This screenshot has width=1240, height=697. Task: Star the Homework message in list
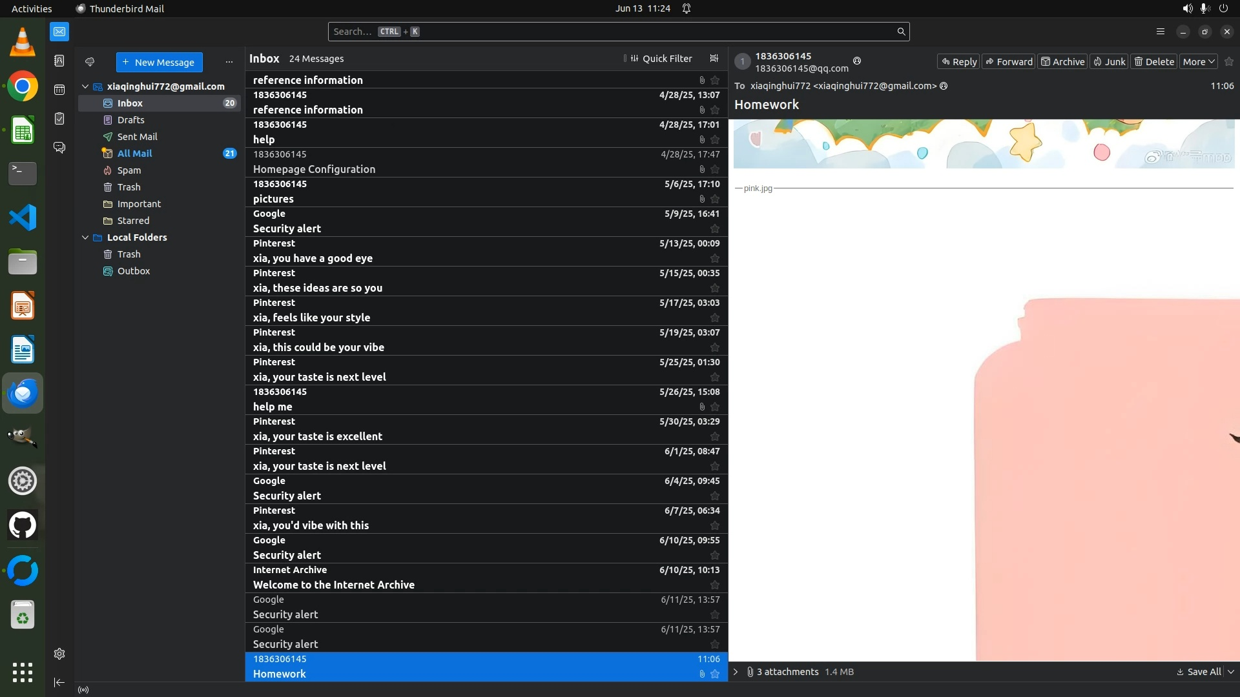715,674
